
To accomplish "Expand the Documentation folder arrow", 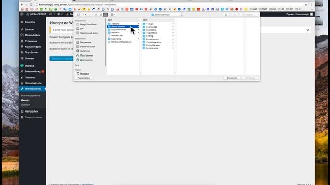I will [x=138, y=30].
